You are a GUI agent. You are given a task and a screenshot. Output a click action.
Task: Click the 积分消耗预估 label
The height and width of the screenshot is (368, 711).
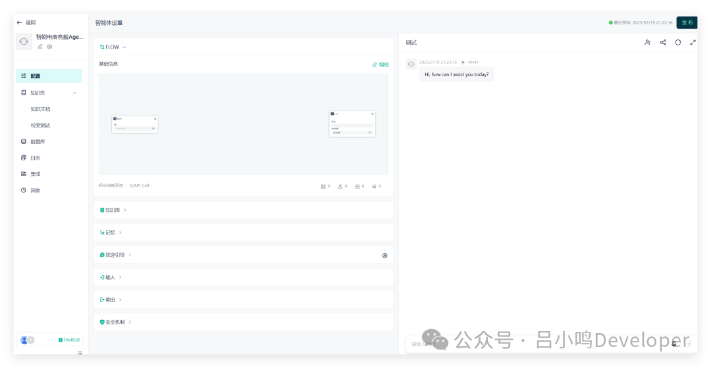[111, 185]
